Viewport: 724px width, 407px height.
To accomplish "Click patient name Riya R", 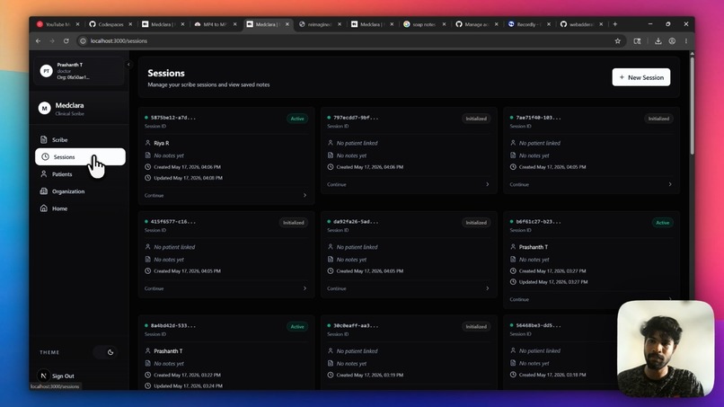I will point(162,143).
